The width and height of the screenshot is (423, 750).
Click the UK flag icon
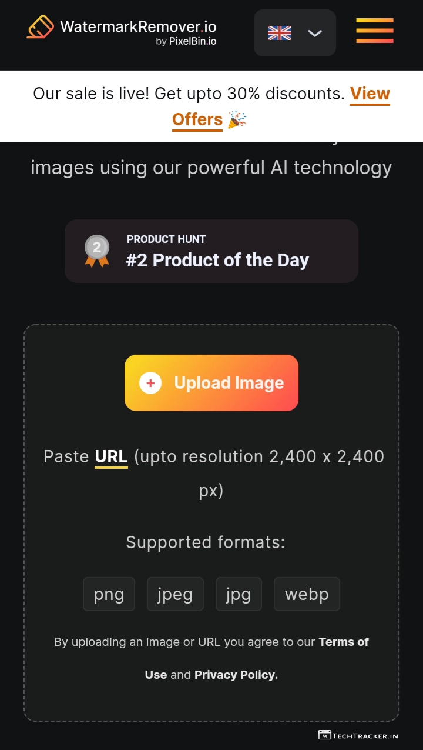tap(279, 33)
